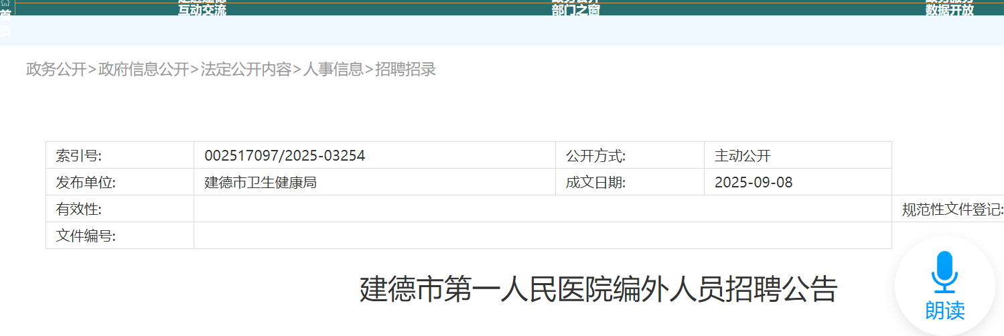Navigate to 政府信息公开 breadcrumb link
The image size is (1004, 336).
coord(143,69)
